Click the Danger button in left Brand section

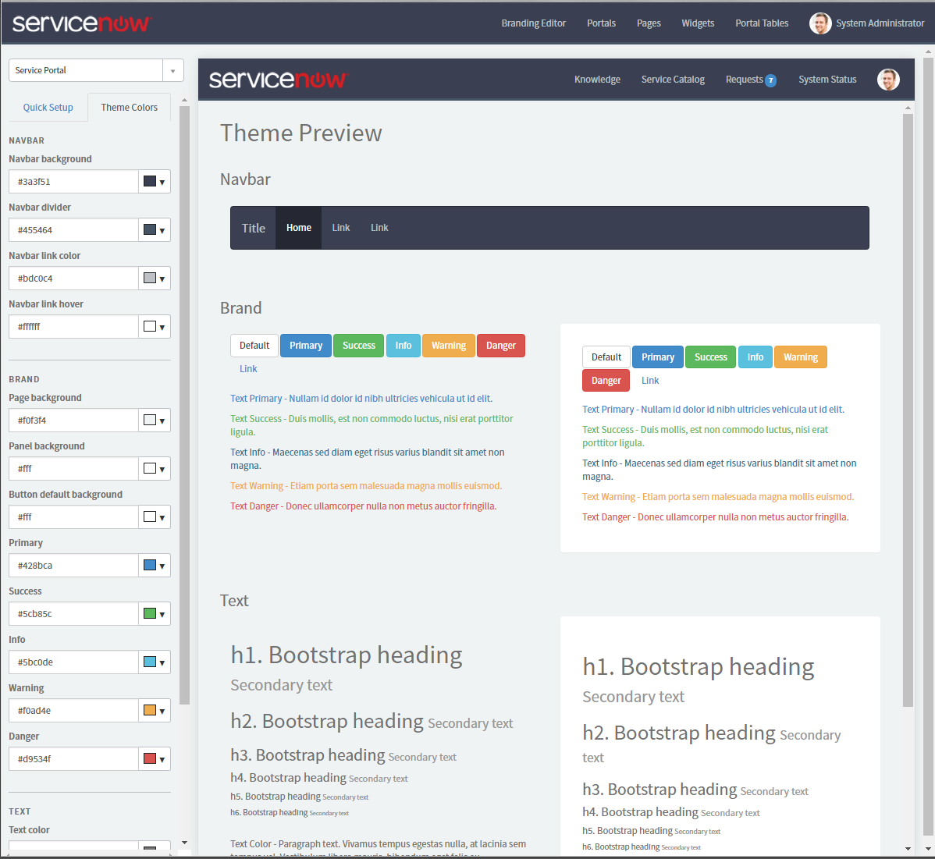501,346
